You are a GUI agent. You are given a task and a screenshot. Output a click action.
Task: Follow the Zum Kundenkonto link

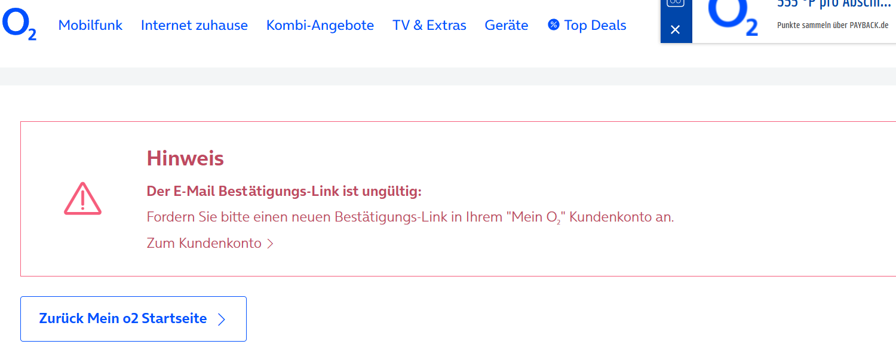(204, 243)
